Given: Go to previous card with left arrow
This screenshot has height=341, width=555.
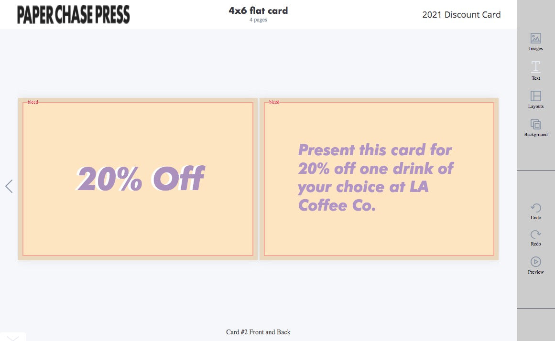Looking at the screenshot, I should click(x=9, y=186).
